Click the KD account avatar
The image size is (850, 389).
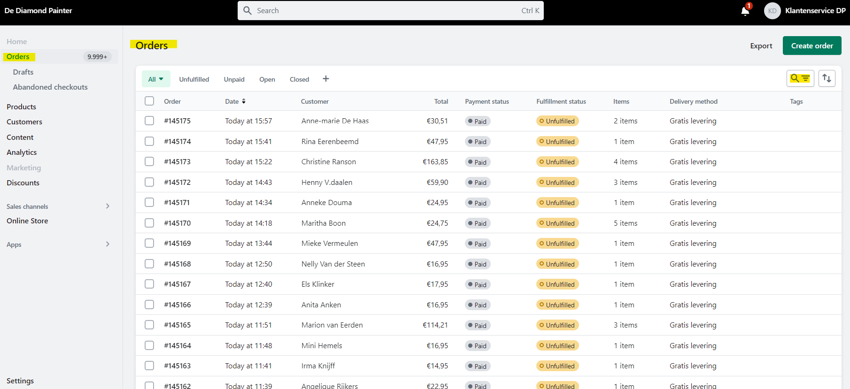(x=772, y=11)
